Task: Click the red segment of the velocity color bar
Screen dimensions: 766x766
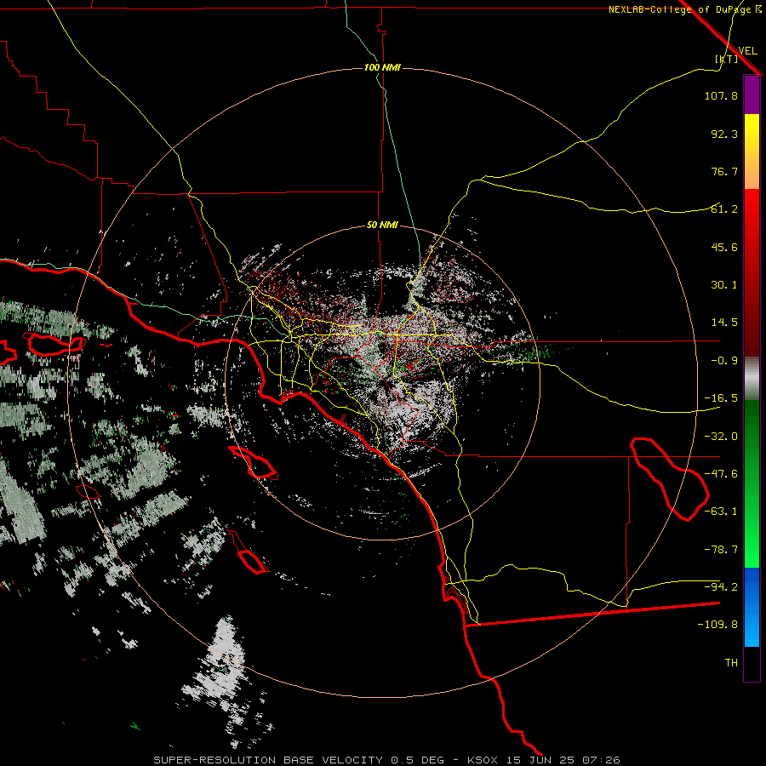Action: (x=752, y=272)
